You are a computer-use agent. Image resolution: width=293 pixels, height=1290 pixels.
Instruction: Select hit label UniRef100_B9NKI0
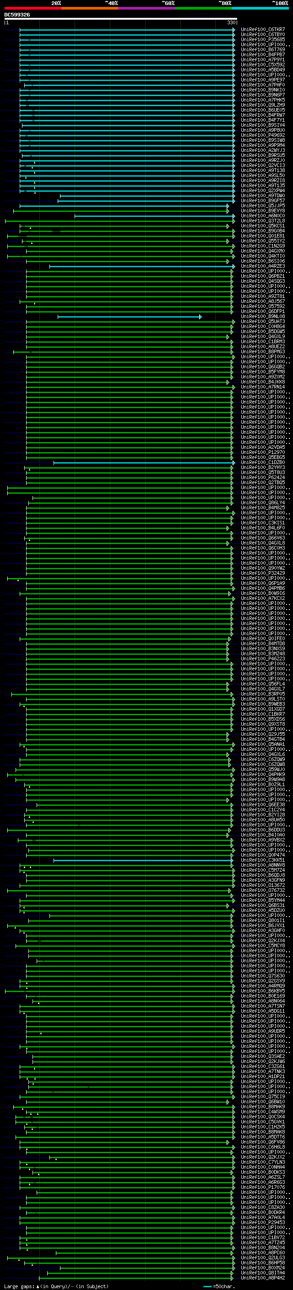coord(263,90)
